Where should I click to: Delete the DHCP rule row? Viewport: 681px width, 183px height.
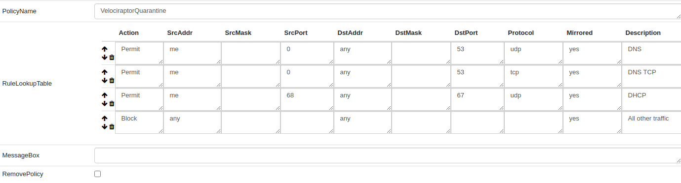coord(112,103)
